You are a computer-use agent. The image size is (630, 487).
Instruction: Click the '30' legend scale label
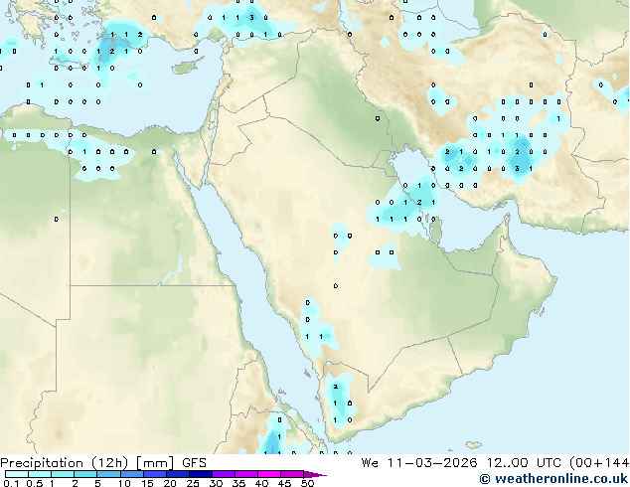pyautogui.click(x=216, y=483)
